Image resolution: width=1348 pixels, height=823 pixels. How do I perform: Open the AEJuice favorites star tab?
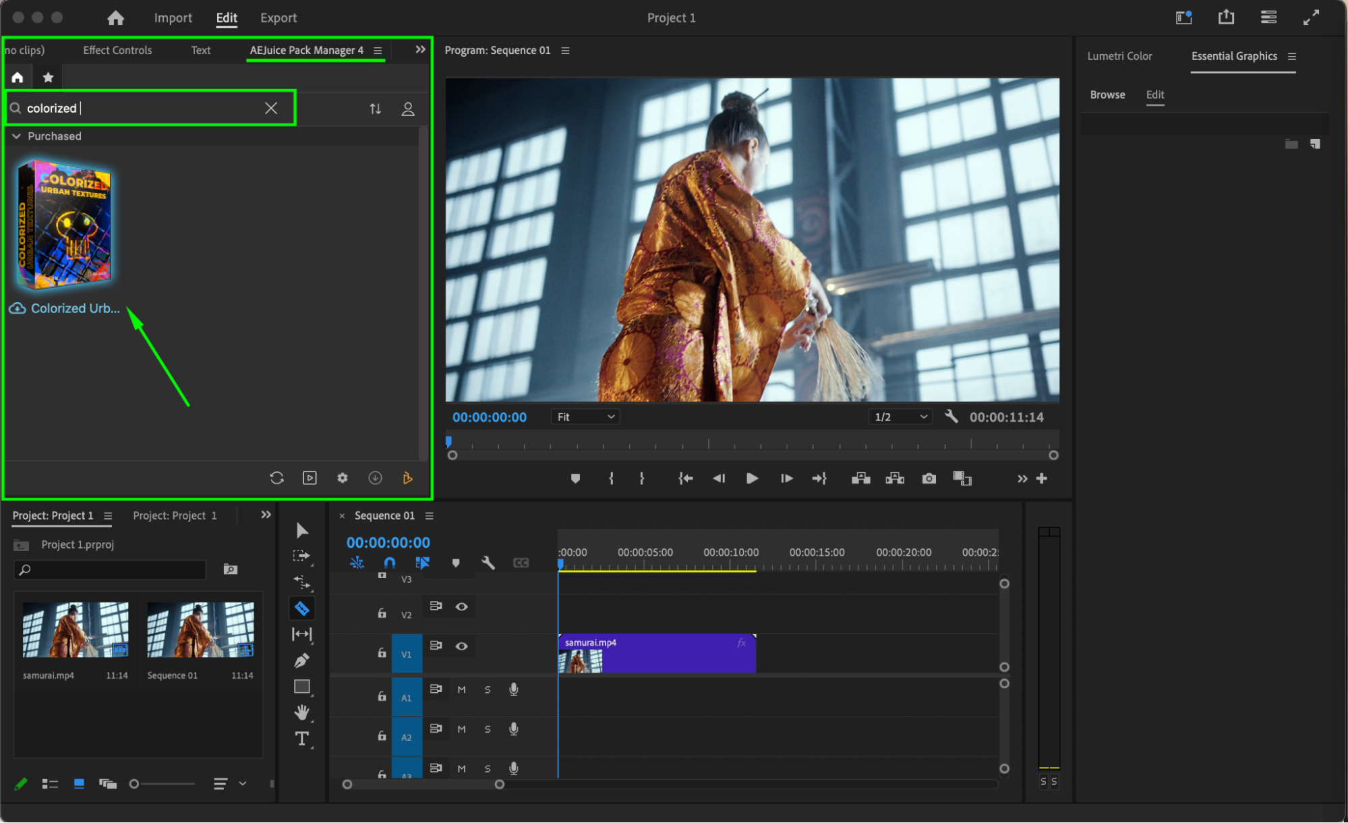pos(48,77)
